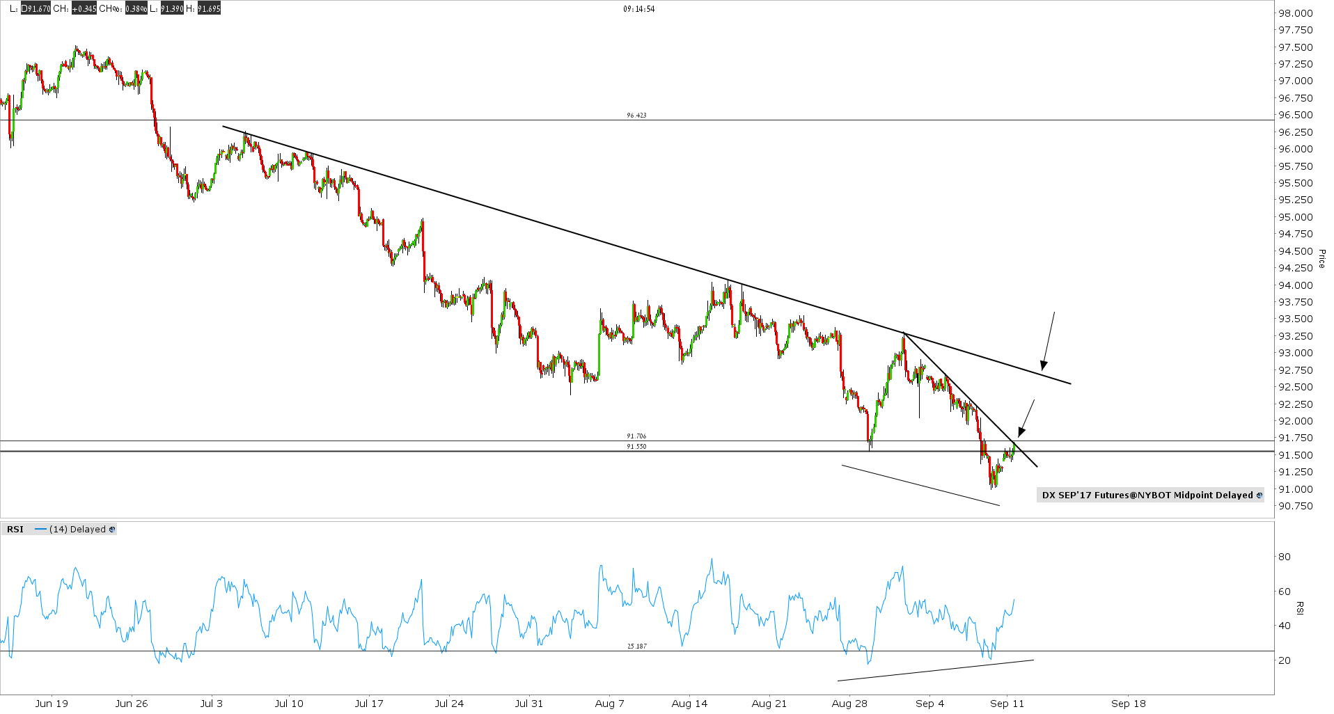Image resolution: width=1334 pixels, height=714 pixels.
Task: Click the '(14) Delayed' RSI parameter text
Action: pyautogui.click(x=77, y=530)
